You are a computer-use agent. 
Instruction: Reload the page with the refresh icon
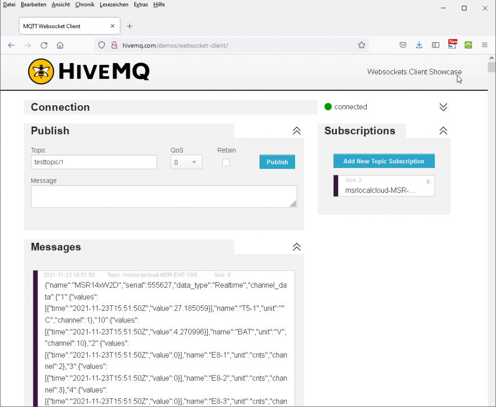click(x=44, y=45)
